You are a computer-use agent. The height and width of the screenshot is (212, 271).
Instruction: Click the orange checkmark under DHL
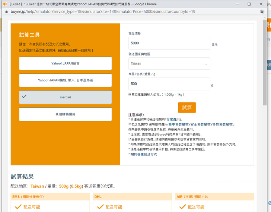(99, 207)
